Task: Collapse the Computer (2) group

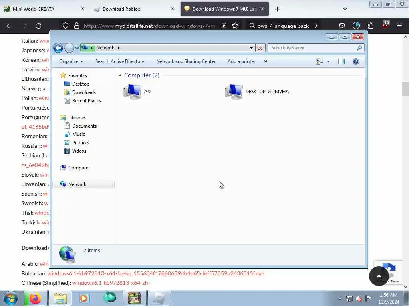Action: [x=120, y=75]
